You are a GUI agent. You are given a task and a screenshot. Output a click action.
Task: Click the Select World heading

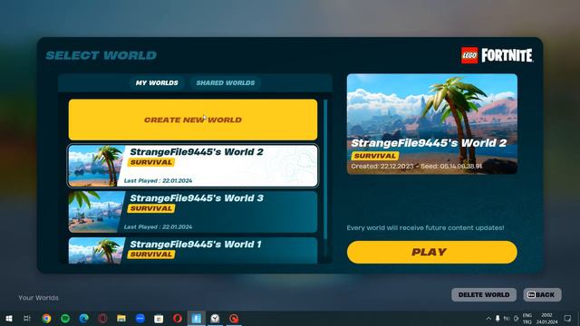click(101, 55)
